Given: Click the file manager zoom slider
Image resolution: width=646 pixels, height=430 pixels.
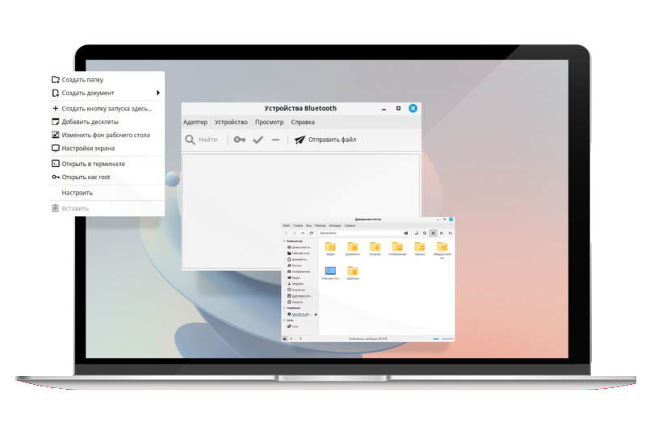Looking at the screenshot, I should click(x=443, y=339).
